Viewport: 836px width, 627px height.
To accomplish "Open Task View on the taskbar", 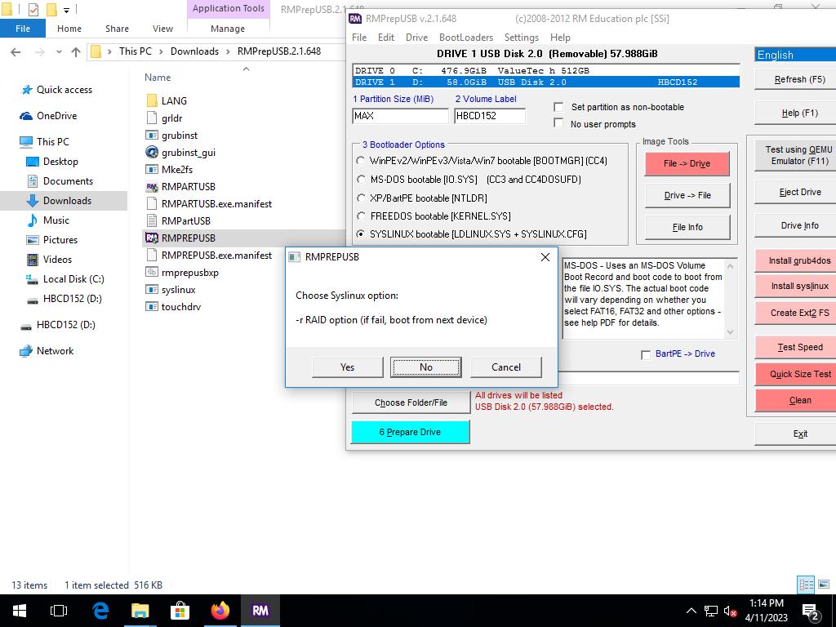I will tap(59, 610).
